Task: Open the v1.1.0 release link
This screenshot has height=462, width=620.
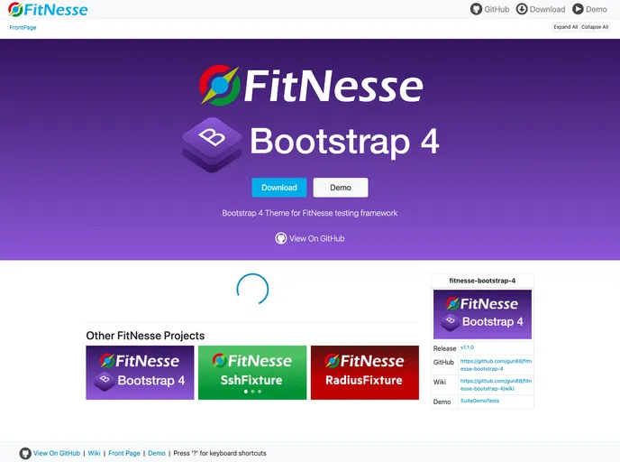Action: tap(467, 347)
